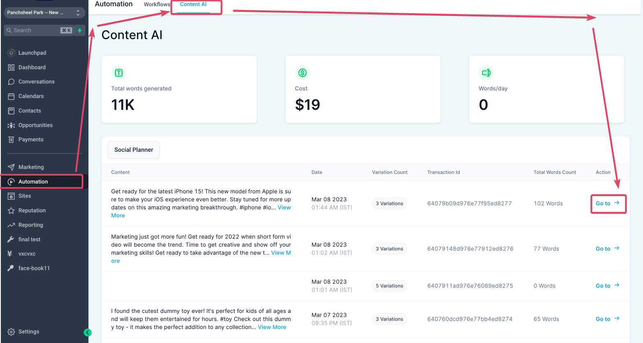Click the green lightning bolt quick-action icon

point(80,30)
